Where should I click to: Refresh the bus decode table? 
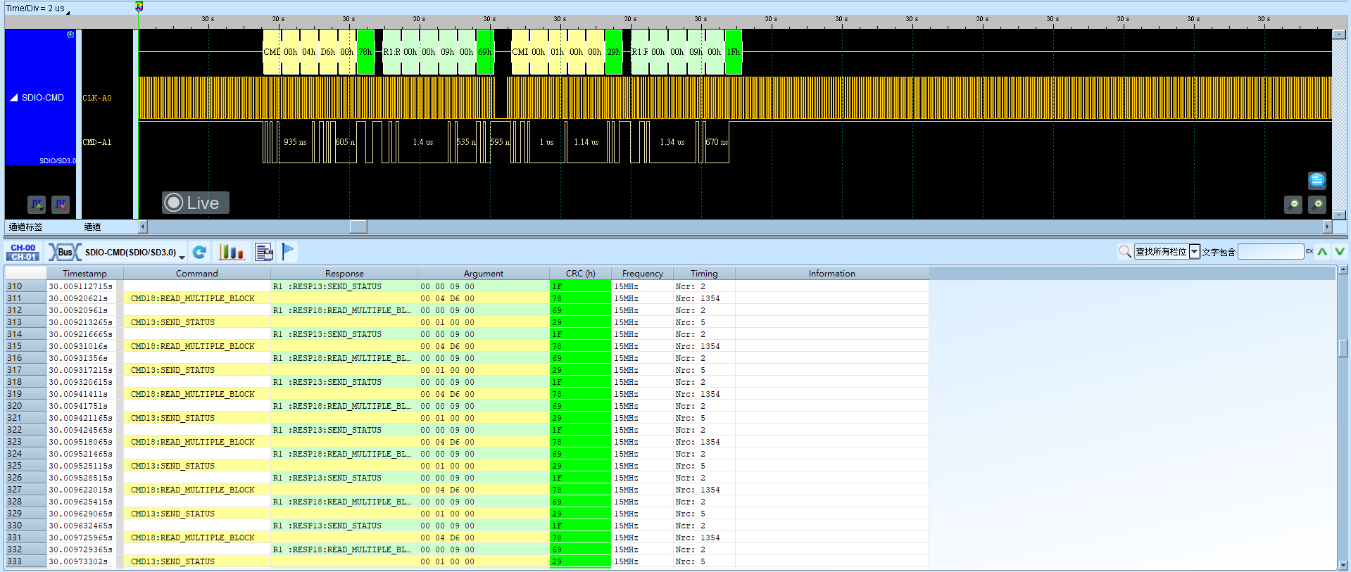click(x=200, y=252)
